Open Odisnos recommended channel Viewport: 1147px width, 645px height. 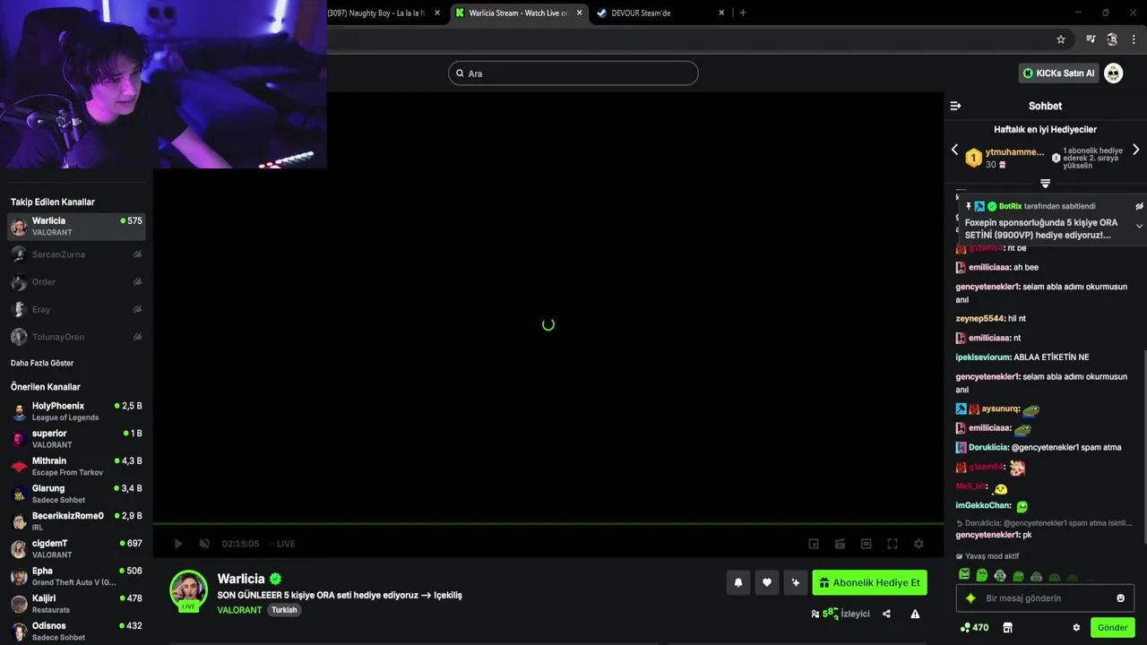tap(76, 631)
